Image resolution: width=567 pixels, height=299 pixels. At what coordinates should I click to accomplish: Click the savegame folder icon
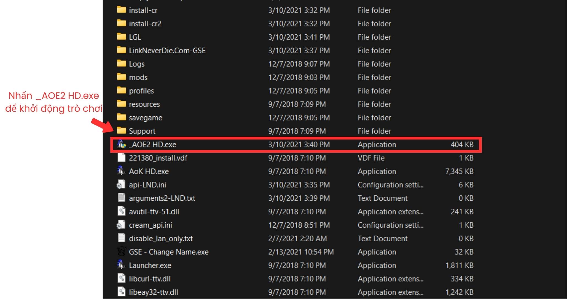(121, 118)
